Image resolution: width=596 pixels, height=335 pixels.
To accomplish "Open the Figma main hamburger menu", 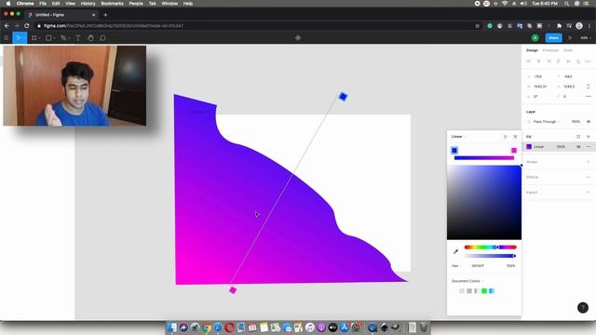I will tap(7, 38).
